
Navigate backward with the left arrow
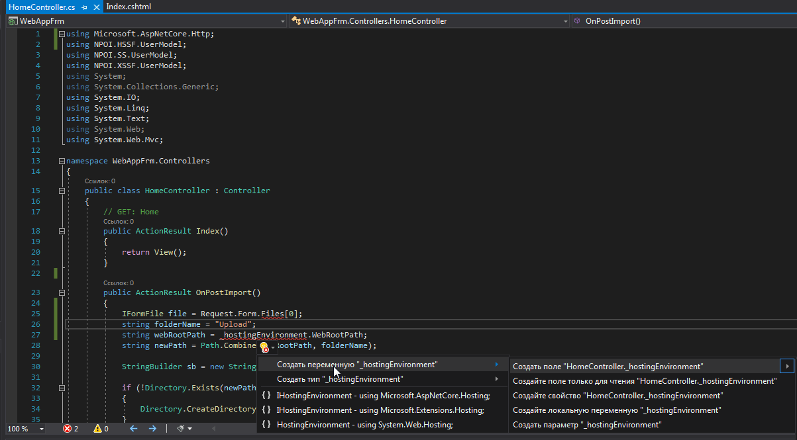click(x=133, y=429)
